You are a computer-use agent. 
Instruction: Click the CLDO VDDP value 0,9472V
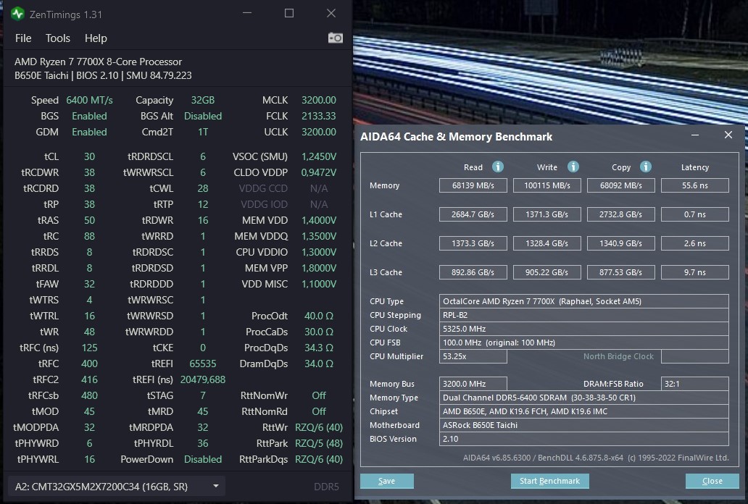[319, 172]
